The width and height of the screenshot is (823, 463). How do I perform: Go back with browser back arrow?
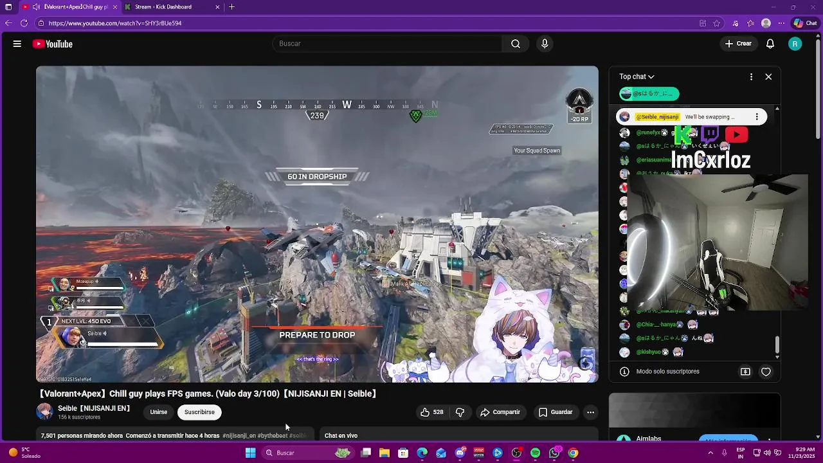(x=8, y=23)
